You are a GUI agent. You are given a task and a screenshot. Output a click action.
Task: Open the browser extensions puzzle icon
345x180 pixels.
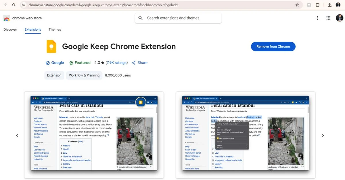point(317,5)
